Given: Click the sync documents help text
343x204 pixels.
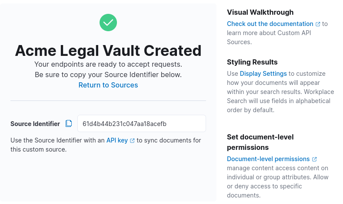Looking at the screenshot, I should tap(106, 145).
